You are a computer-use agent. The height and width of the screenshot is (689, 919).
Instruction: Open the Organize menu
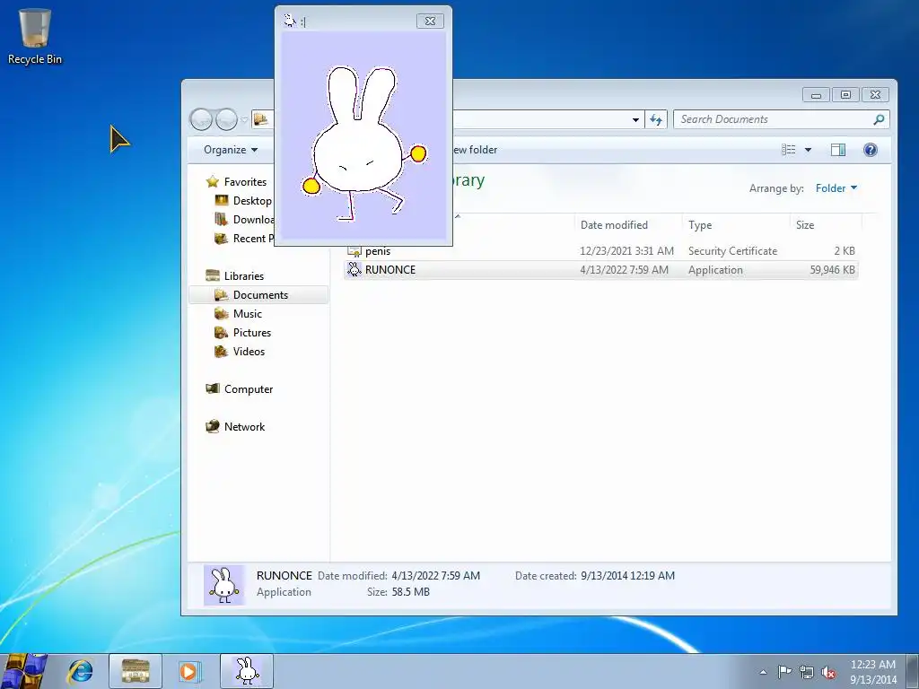click(231, 150)
